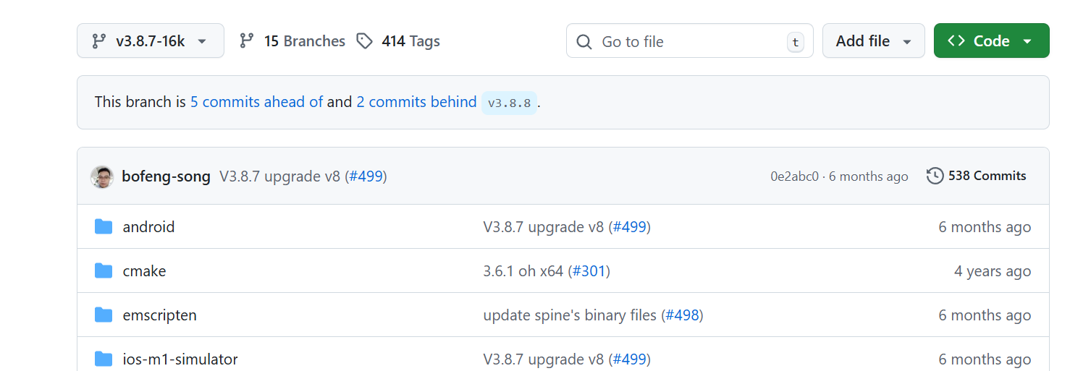Open the bofeng-song author profile link
The height and width of the screenshot is (371, 1070).
tap(166, 176)
